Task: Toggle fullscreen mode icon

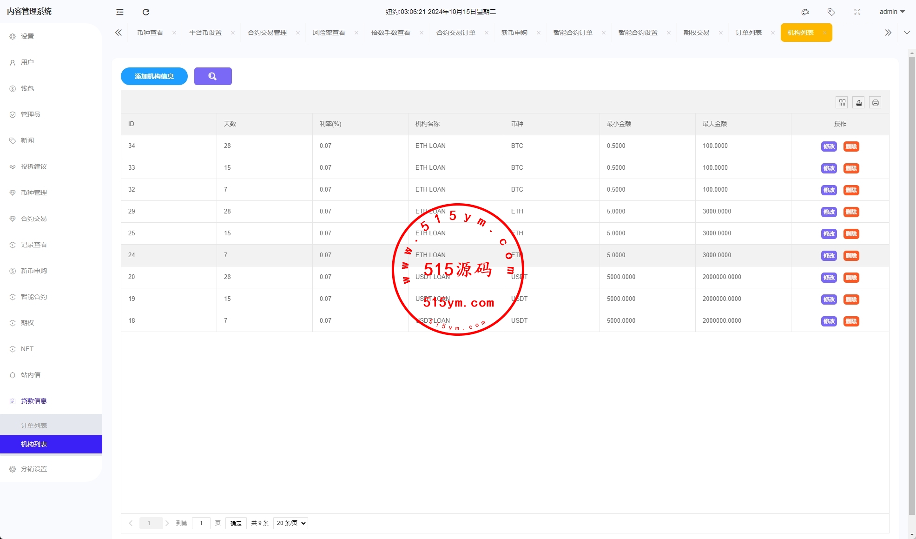Action: tap(857, 12)
